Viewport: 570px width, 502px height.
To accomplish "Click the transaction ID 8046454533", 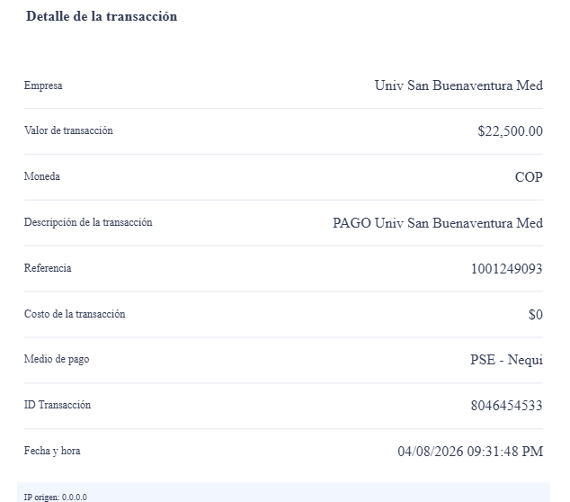I will pos(507,406).
